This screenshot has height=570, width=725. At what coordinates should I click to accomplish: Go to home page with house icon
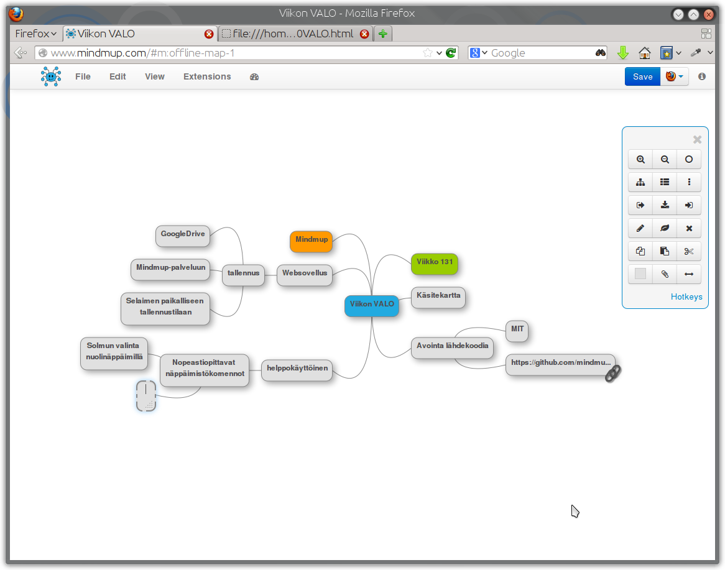(645, 53)
